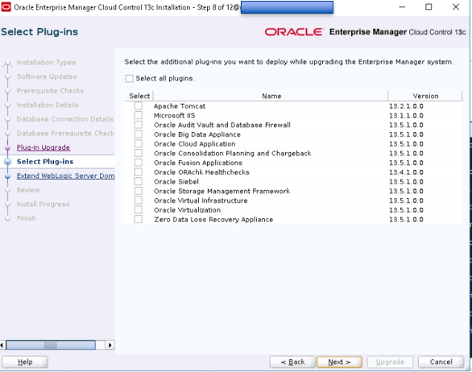Viewport: 472px width, 372px height.
Task: Click Zero Data Loss Recovery Appliance name
Action: pyautogui.click(x=213, y=219)
